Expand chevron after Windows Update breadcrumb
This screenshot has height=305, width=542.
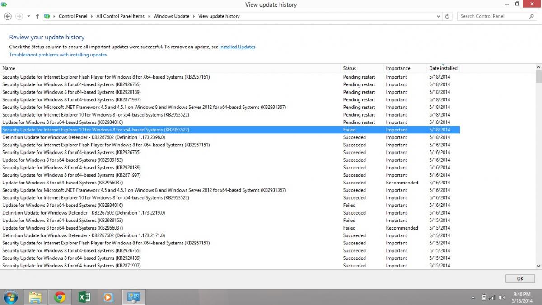point(194,16)
